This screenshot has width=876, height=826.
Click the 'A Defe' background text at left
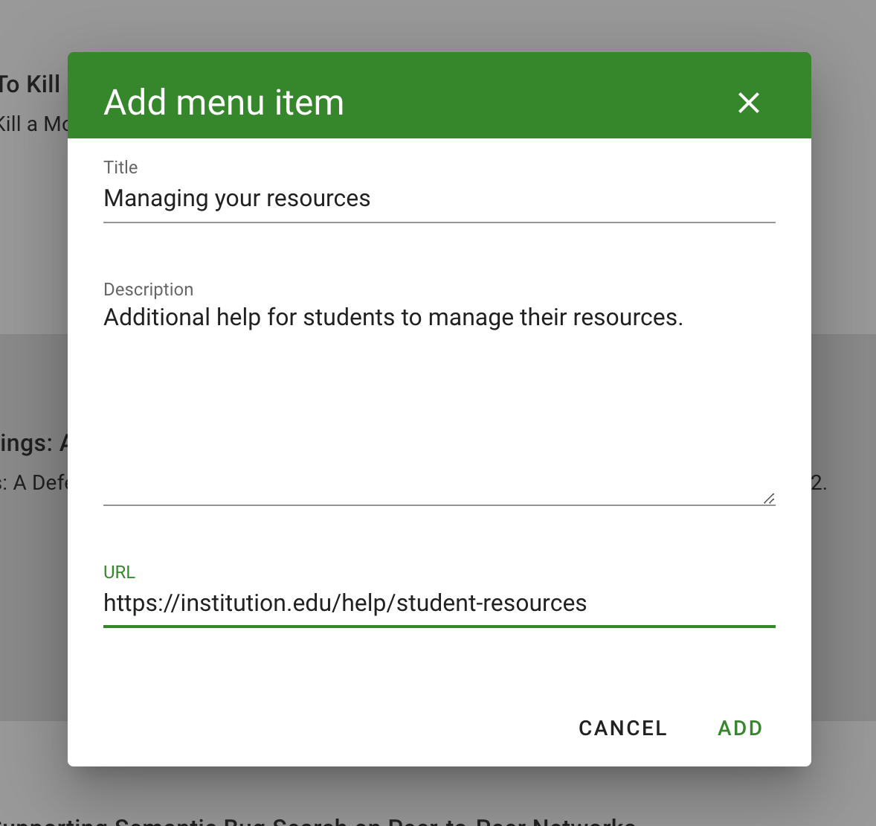click(x=37, y=483)
